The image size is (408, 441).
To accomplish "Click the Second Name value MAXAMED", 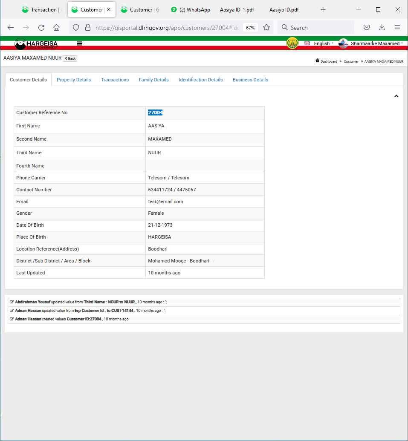I will point(160,139).
